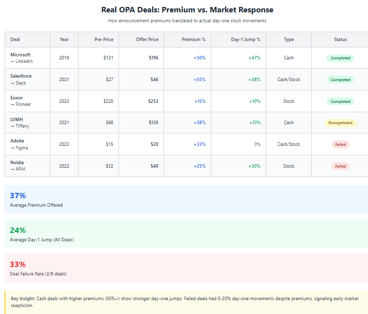368x314 pixels.
Task: Click the 37% average premium figure
Action: [18, 195]
